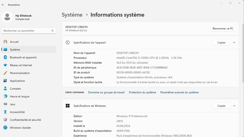Viewport: 244px width, 137px height.
Task: Click the Comptes person icon
Action: [5, 88]
